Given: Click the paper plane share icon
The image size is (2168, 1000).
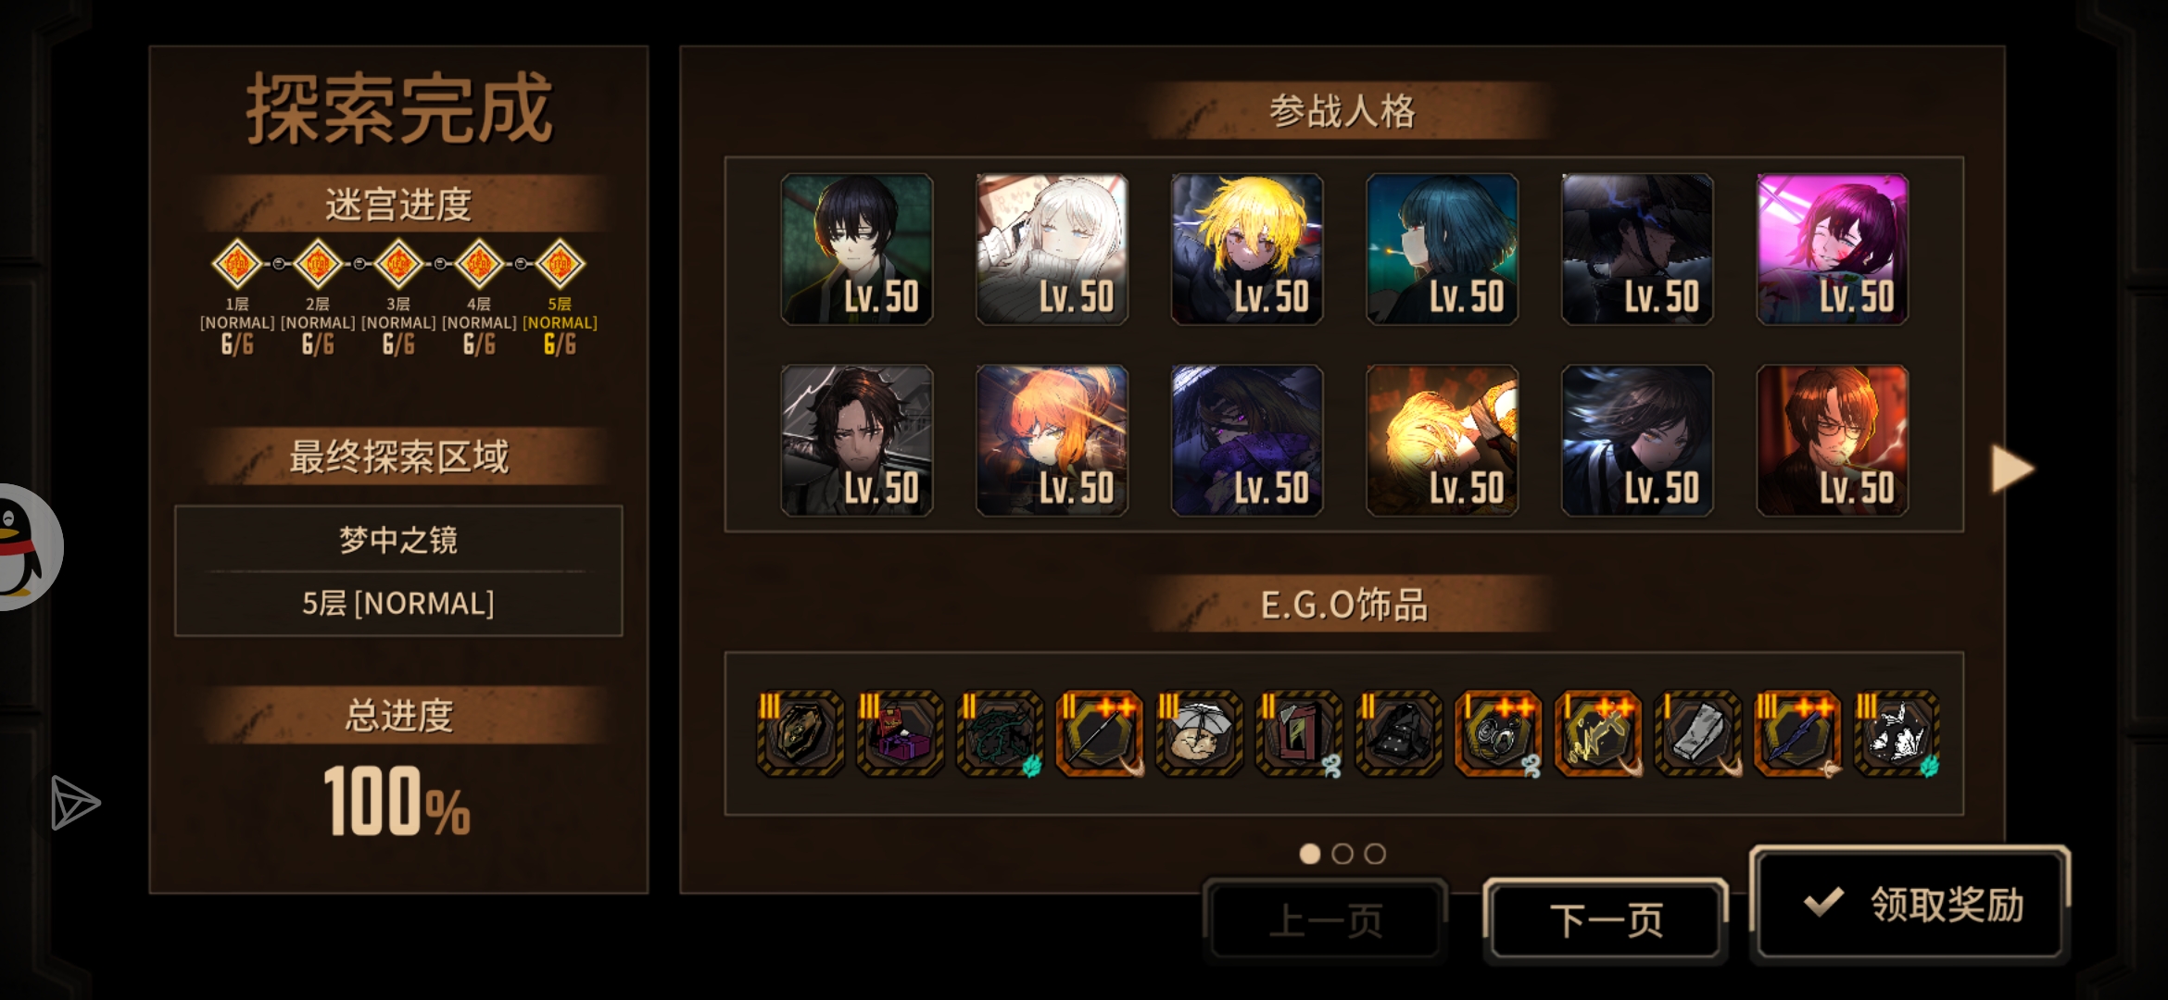Looking at the screenshot, I should (x=74, y=802).
